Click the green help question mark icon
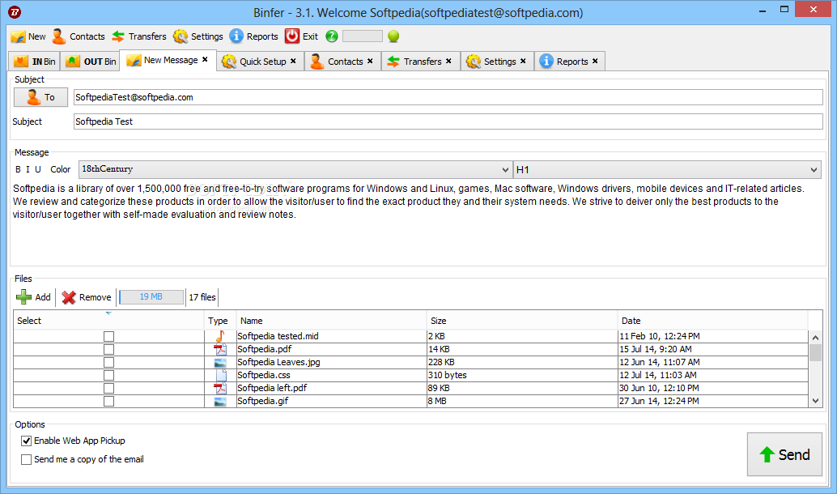Viewport: 837px width, 494px height. click(x=332, y=36)
